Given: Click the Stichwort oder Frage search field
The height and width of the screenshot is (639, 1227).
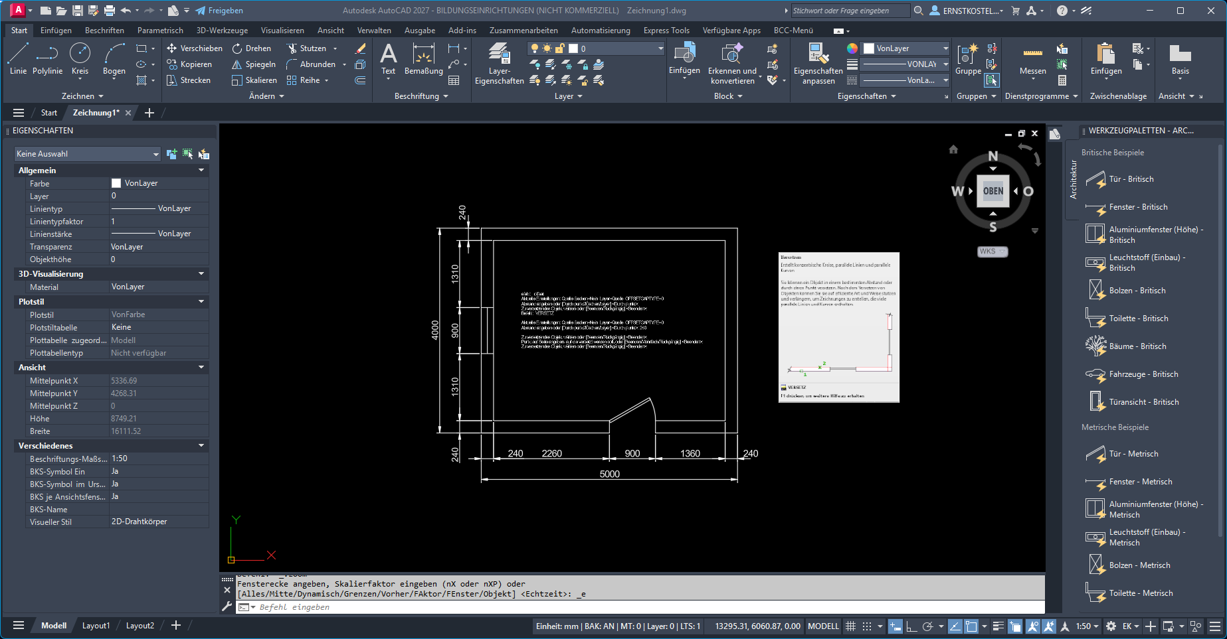Looking at the screenshot, I should 850,11.
